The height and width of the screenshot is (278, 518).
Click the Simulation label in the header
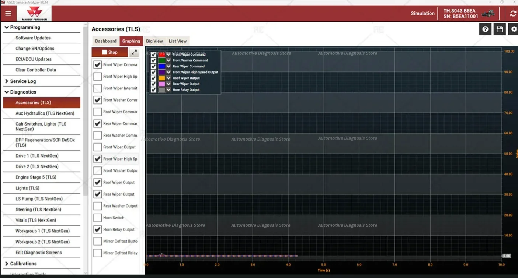tap(423, 14)
